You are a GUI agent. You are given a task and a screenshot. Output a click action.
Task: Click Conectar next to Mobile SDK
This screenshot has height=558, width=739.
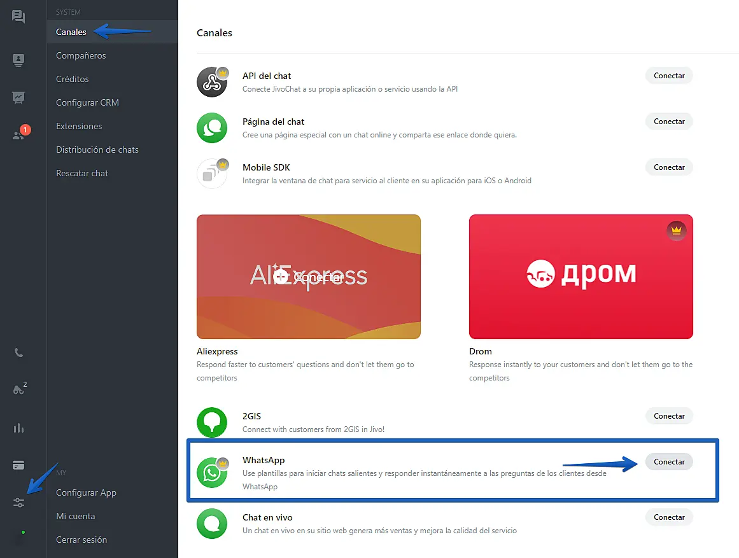[669, 167]
